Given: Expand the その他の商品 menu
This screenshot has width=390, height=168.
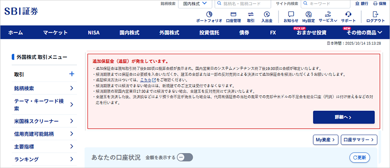Looking at the screenshot, I should point(364,33).
